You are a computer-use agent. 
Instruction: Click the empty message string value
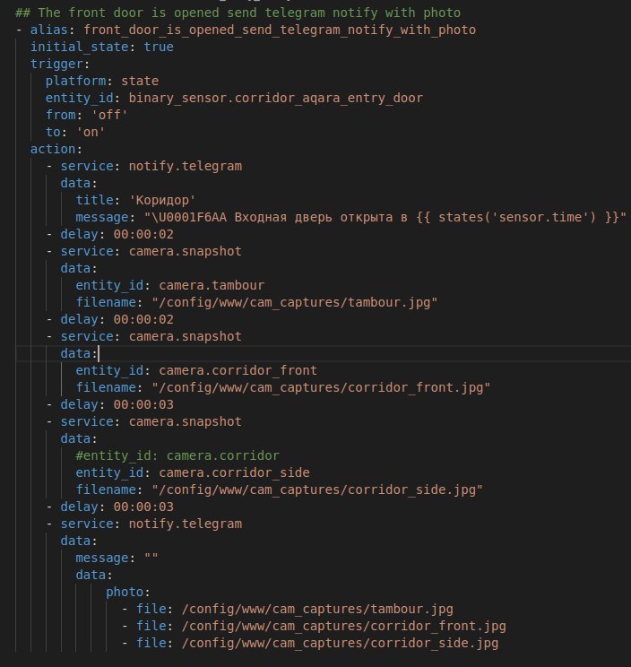pos(151,558)
